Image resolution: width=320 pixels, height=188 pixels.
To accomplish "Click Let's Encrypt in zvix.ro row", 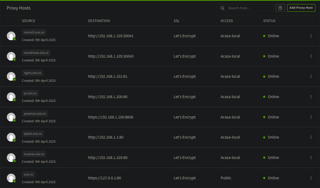I will (185, 178).
